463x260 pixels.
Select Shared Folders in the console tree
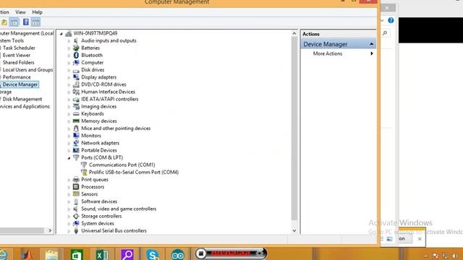18,63
